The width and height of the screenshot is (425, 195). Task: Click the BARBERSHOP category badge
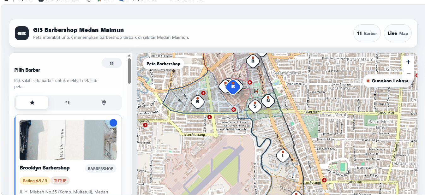click(x=100, y=168)
